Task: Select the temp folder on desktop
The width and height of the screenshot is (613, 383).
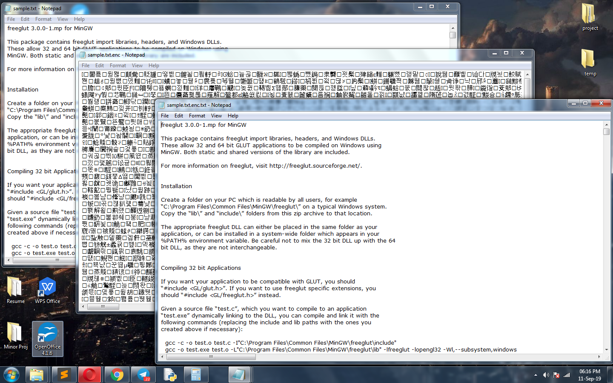Action: (x=590, y=62)
